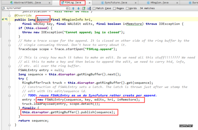The image size is (198, 130).
Task: Jump to the previous search occurrence
Action: tap(73, 9)
